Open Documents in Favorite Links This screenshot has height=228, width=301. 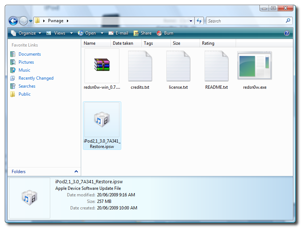(29, 54)
